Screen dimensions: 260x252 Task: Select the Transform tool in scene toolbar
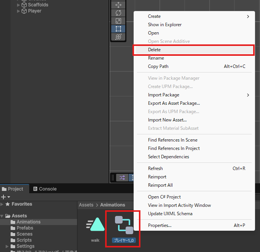point(118,37)
